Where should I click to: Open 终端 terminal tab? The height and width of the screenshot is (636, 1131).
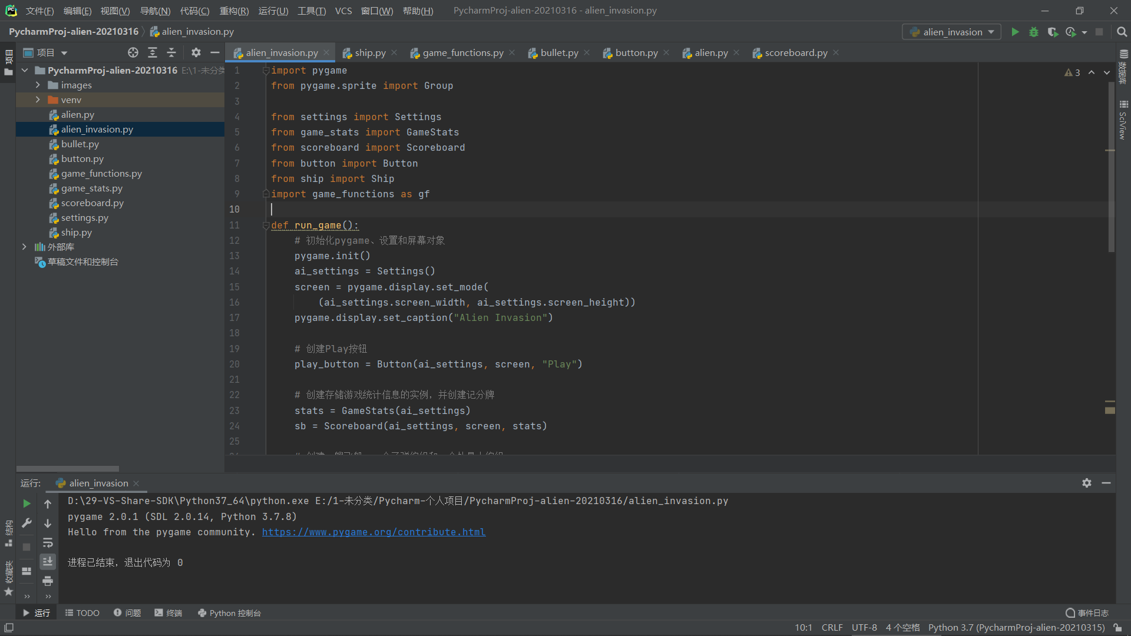pyautogui.click(x=168, y=613)
